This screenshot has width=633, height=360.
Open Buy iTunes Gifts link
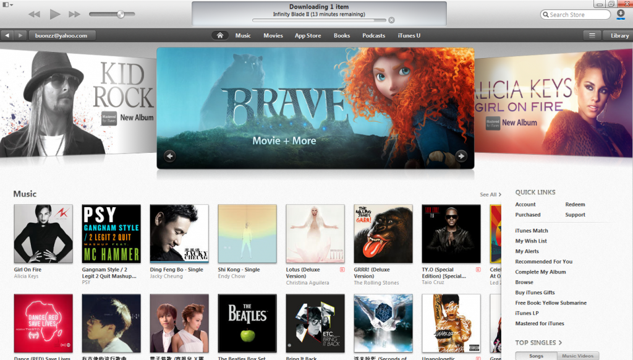[535, 293]
